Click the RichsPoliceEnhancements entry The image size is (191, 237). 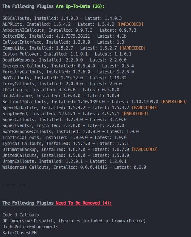click(x=30, y=227)
